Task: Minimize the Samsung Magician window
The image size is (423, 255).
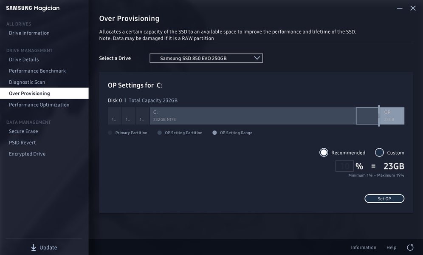Action: click(x=400, y=8)
